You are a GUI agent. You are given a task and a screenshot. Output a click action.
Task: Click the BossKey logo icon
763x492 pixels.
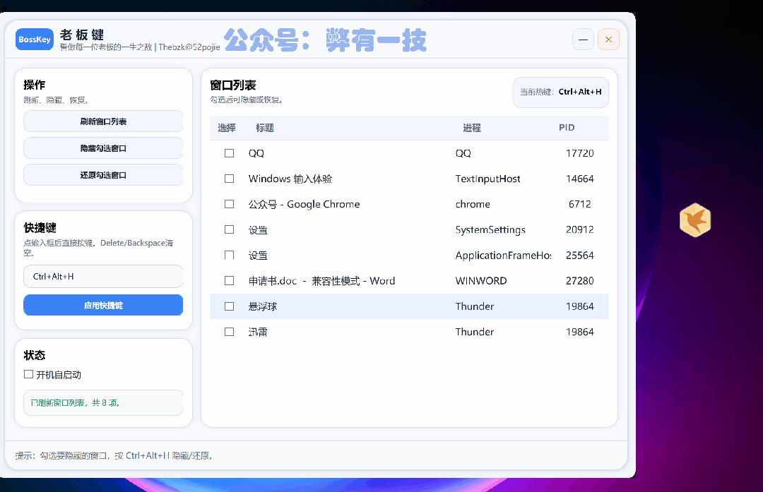35,40
